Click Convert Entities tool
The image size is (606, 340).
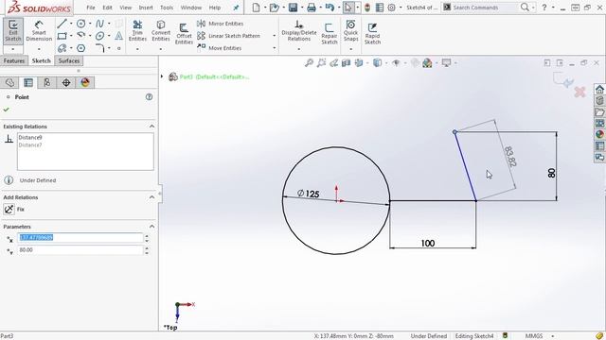click(x=161, y=30)
